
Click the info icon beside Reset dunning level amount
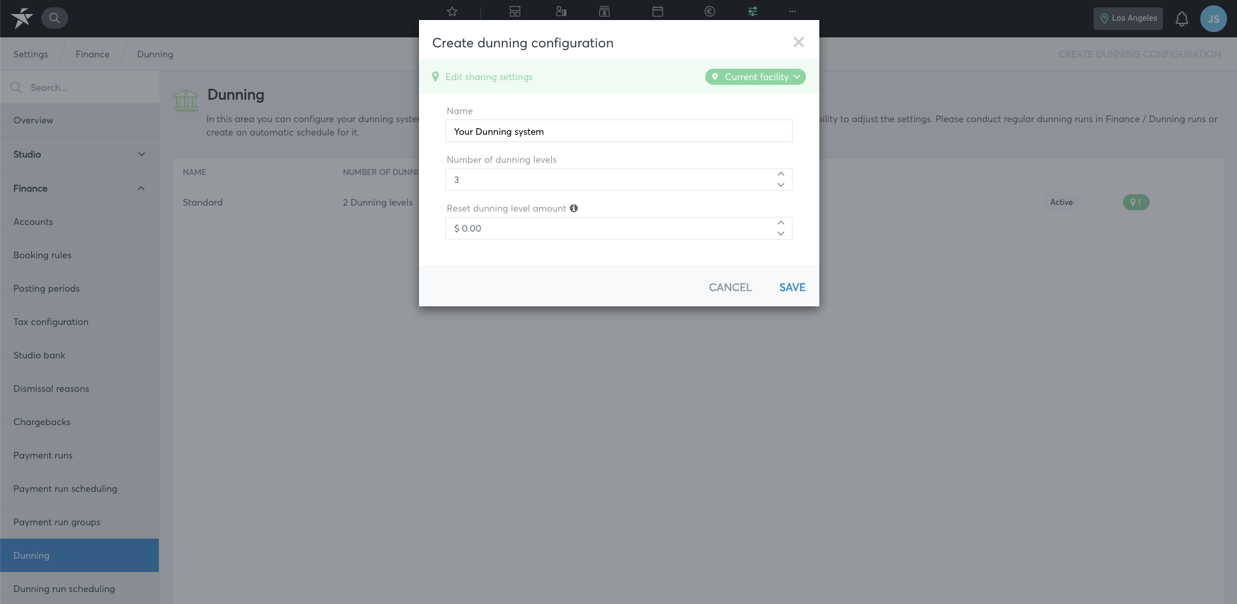[574, 208]
